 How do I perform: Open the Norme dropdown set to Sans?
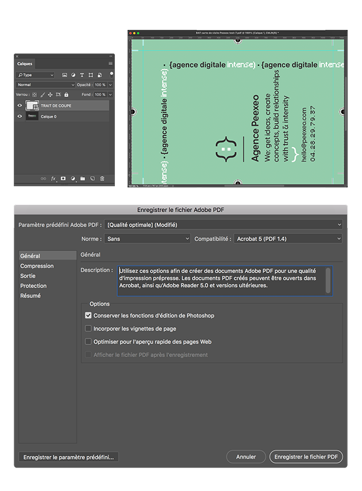147,239
